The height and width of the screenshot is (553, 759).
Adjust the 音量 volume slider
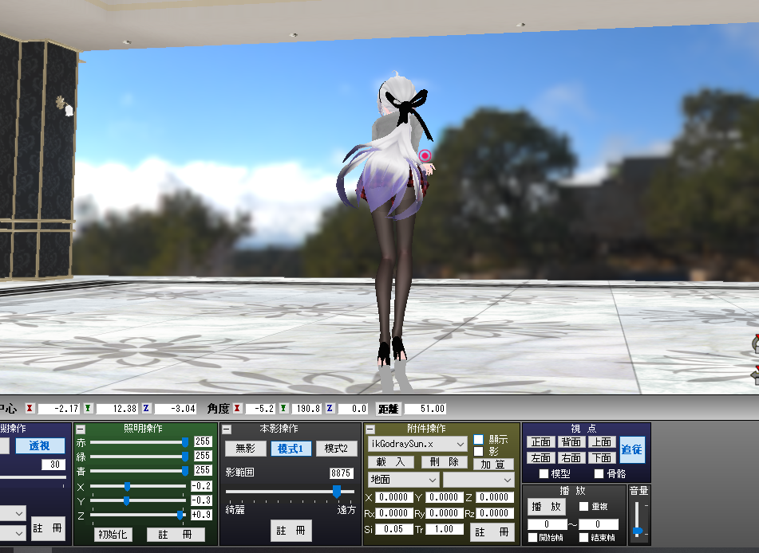click(638, 531)
